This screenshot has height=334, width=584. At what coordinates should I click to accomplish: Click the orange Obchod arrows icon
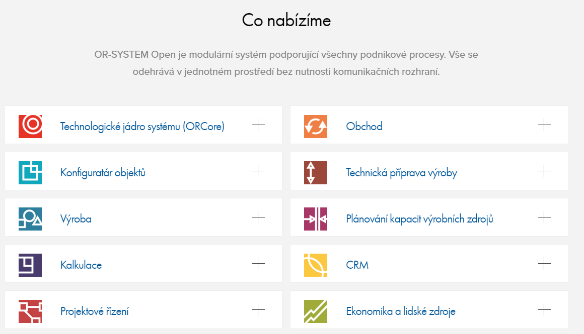point(316,126)
